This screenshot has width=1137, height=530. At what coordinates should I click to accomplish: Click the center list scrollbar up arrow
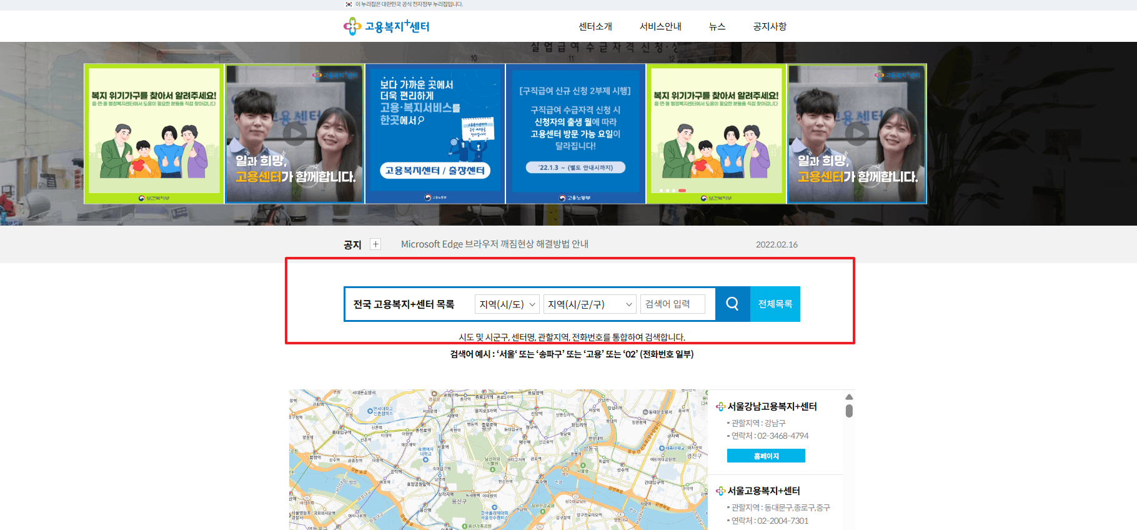[x=849, y=397]
